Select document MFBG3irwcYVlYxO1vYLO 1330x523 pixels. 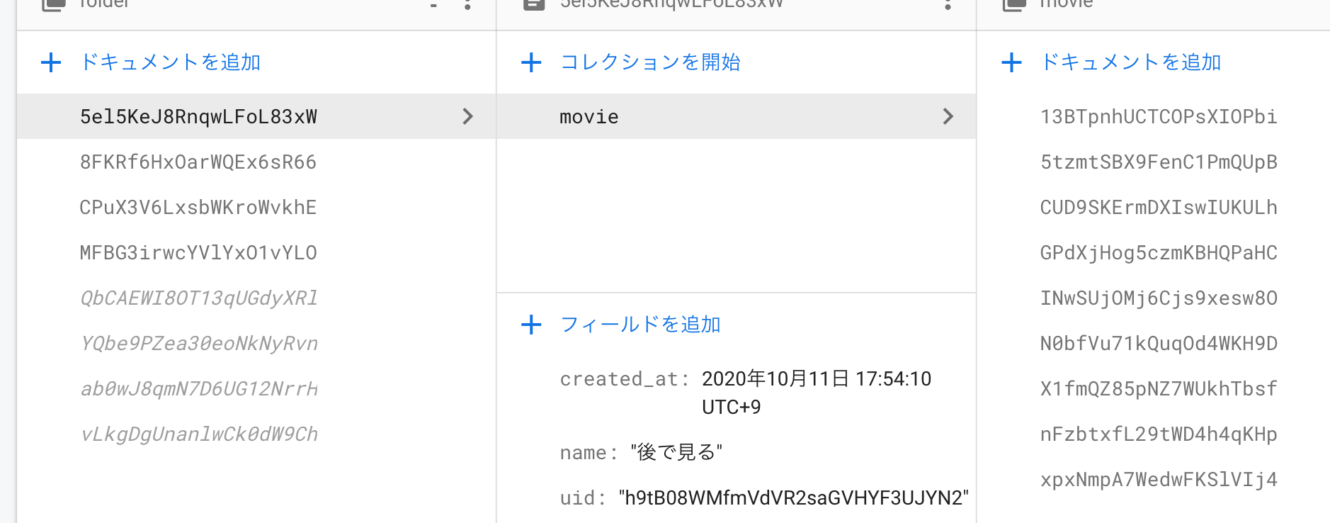198,252
